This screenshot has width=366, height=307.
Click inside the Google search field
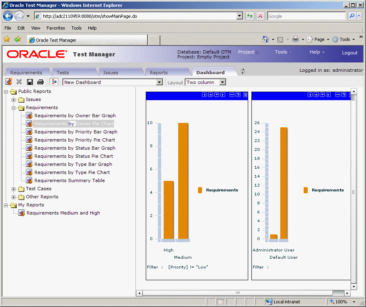tap(306, 16)
